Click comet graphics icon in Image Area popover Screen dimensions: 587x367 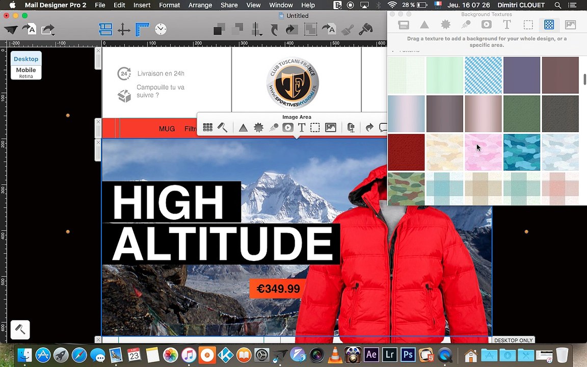tap(273, 128)
